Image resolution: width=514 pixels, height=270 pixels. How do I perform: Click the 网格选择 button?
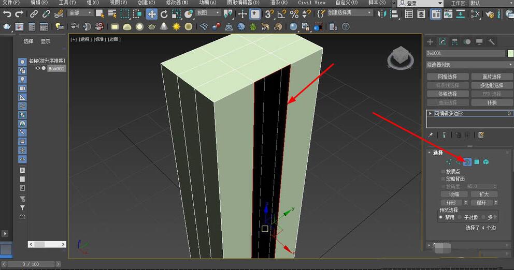tap(448, 76)
